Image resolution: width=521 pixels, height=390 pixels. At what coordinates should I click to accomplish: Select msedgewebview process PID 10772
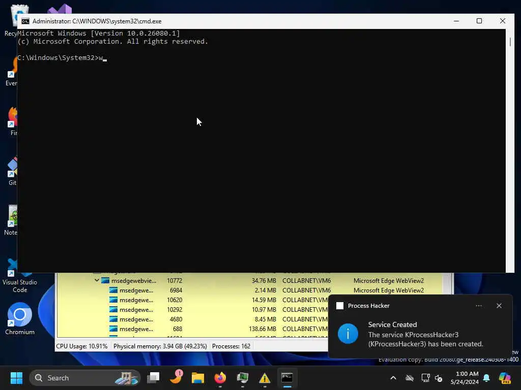[x=249, y=280]
